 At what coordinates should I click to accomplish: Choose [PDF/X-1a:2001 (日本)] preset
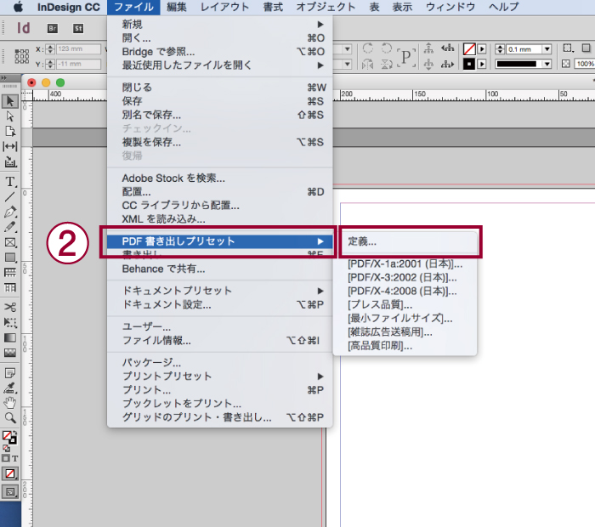point(405,263)
